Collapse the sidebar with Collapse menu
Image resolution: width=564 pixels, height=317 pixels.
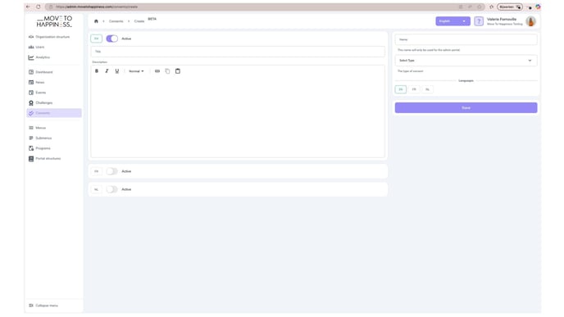(43, 306)
